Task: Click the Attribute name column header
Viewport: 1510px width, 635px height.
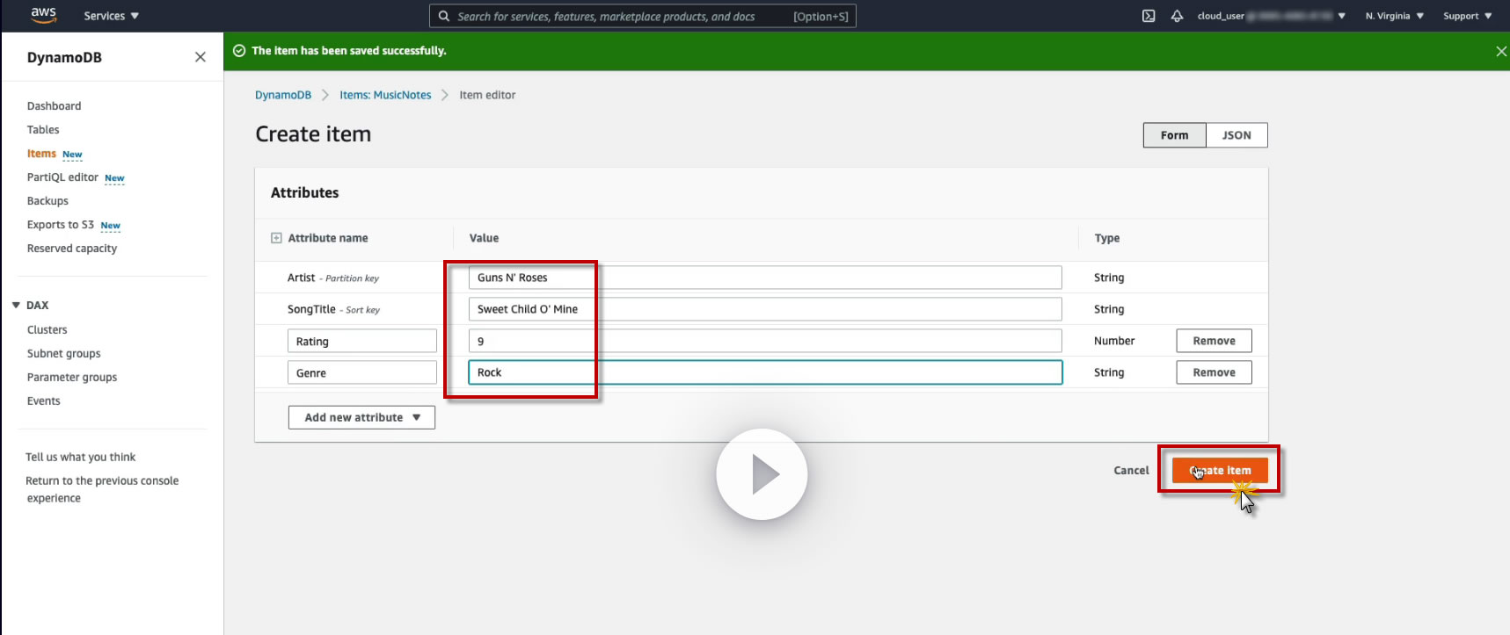Action: 328,238
